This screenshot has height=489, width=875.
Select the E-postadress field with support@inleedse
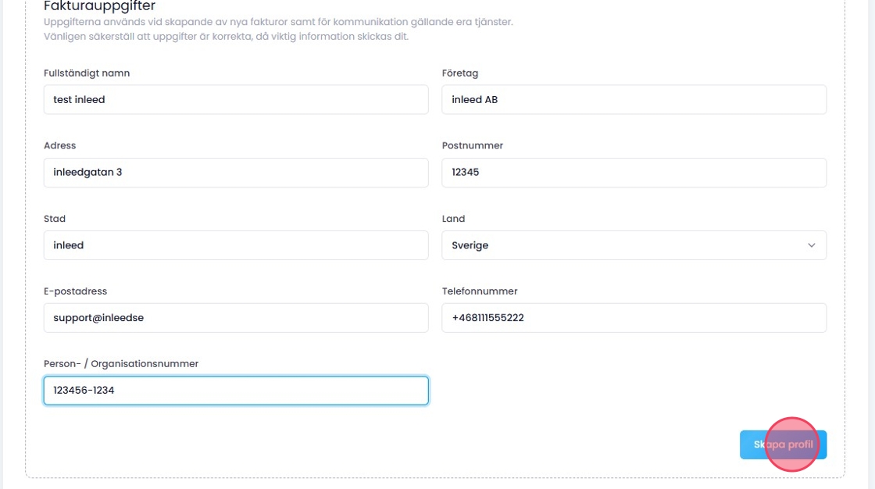(236, 318)
